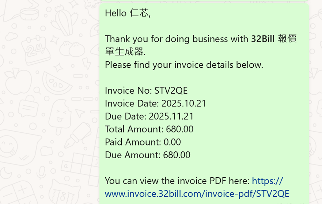This screenshot has height=204, width=322.
Task: Click the Paid Amount 0.00 line
Action: tap(143, 142)
